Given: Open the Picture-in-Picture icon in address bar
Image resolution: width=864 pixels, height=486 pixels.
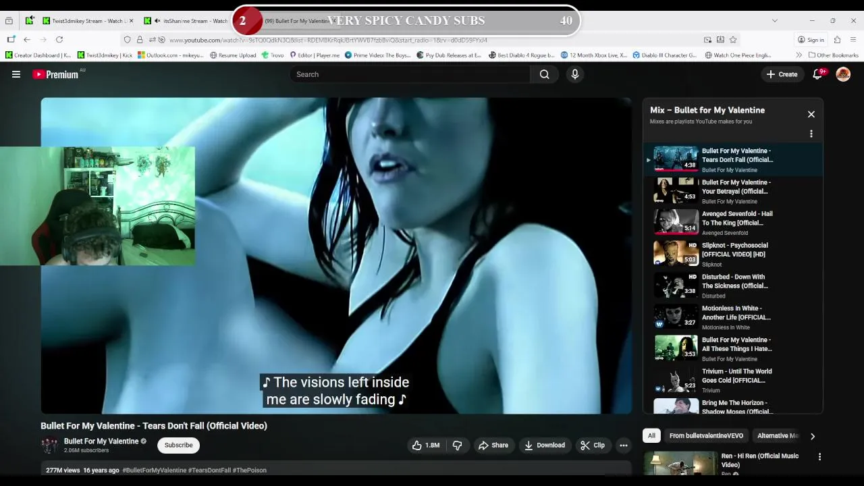Looking at the screenshot, I should point(707,40).
